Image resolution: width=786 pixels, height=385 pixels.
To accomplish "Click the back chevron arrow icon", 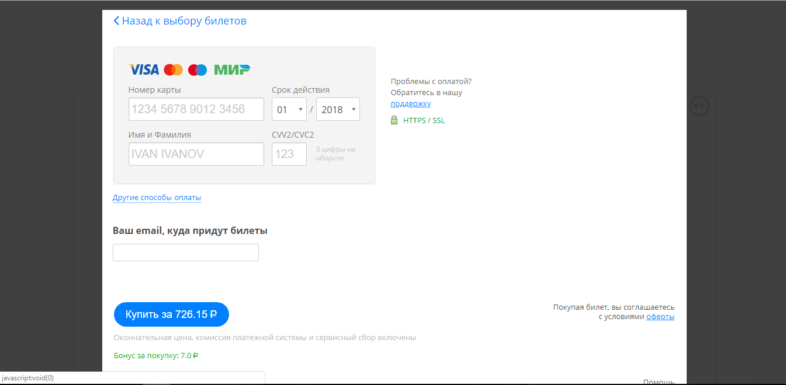I will pos(116,21).
